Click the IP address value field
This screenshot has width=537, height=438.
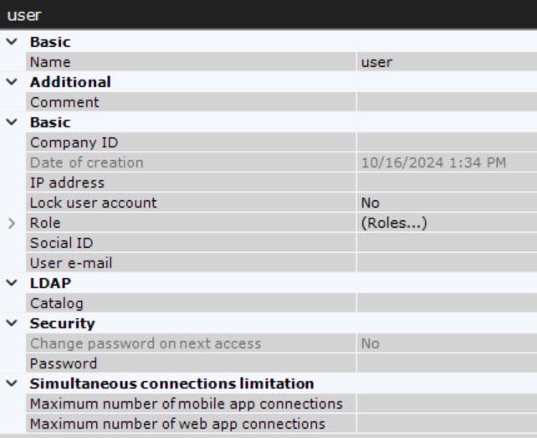click(446, 183)
